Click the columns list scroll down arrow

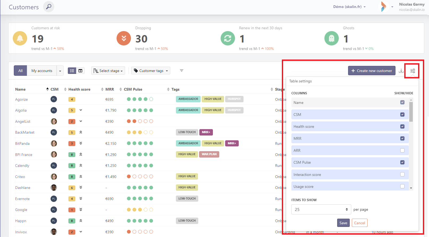point(411,188)
